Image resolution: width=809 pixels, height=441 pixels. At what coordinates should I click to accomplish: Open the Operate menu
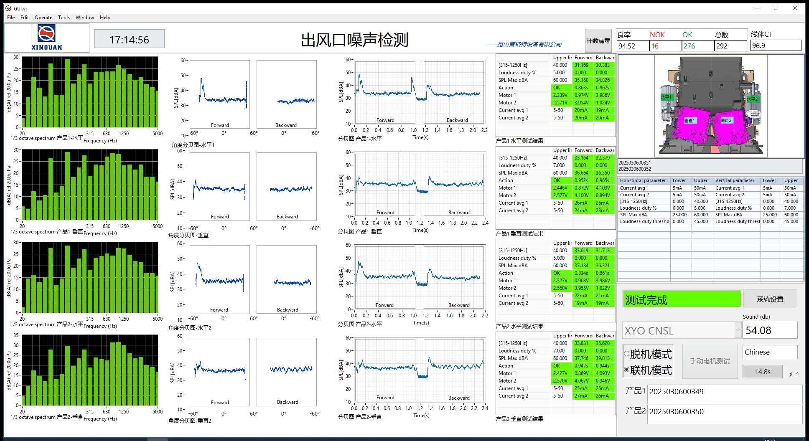[x=43, y=18]
